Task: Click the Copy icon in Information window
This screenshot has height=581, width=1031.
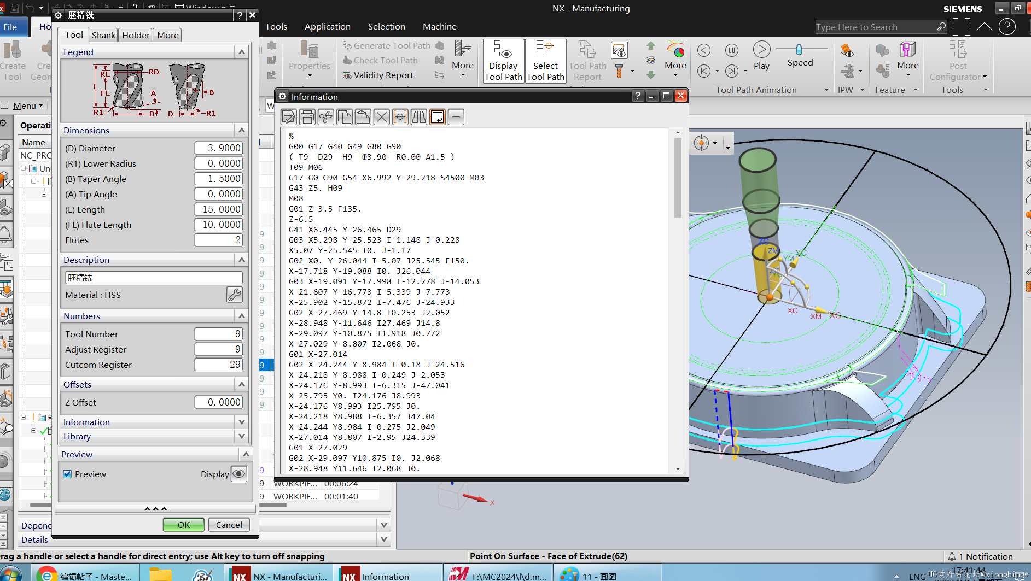Action: (344, 116)
